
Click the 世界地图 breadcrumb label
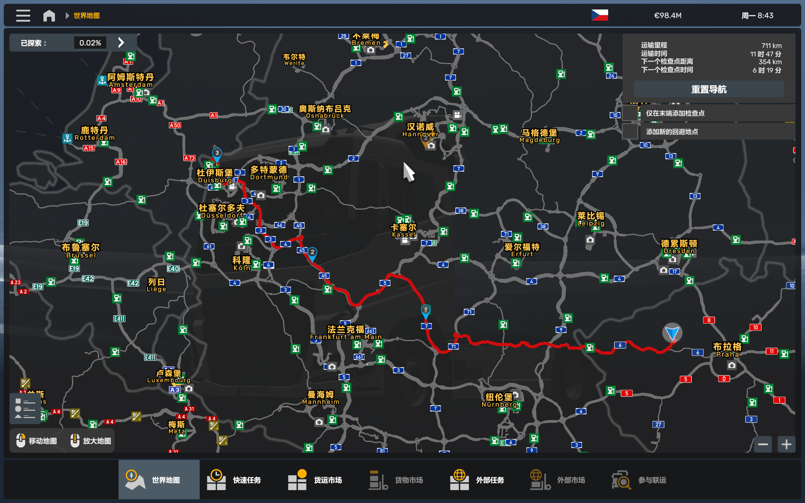tap(86, 16)
